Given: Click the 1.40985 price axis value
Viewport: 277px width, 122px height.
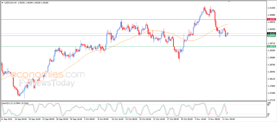Looking at the screenshot, I should (x=272, y=15).
